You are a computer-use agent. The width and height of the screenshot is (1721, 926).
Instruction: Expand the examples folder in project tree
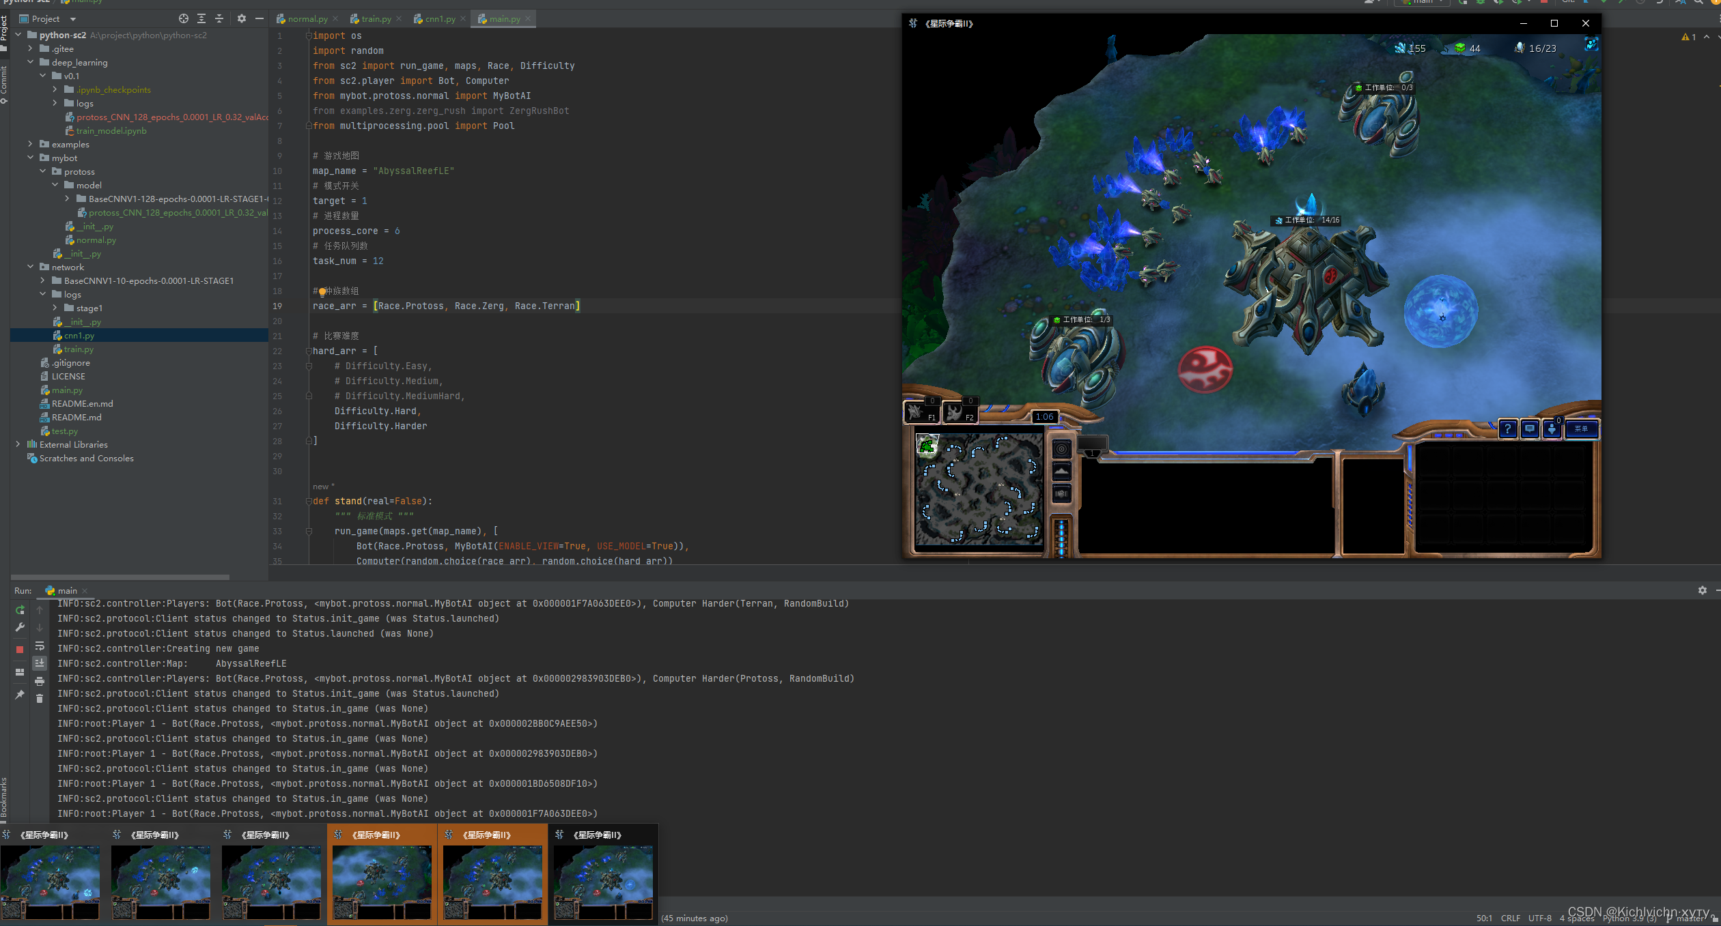(30, 144)
